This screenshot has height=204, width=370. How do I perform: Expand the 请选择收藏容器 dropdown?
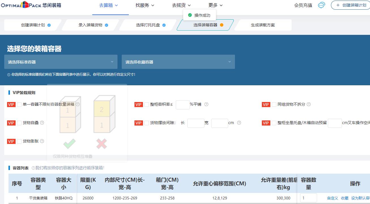[x=178, y=62]
